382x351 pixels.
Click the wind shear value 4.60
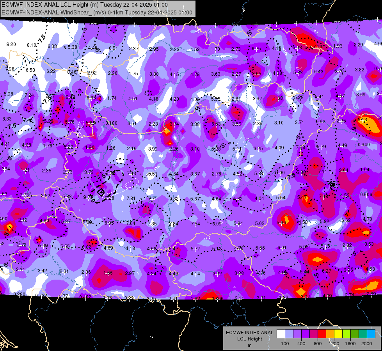point(44,221)
